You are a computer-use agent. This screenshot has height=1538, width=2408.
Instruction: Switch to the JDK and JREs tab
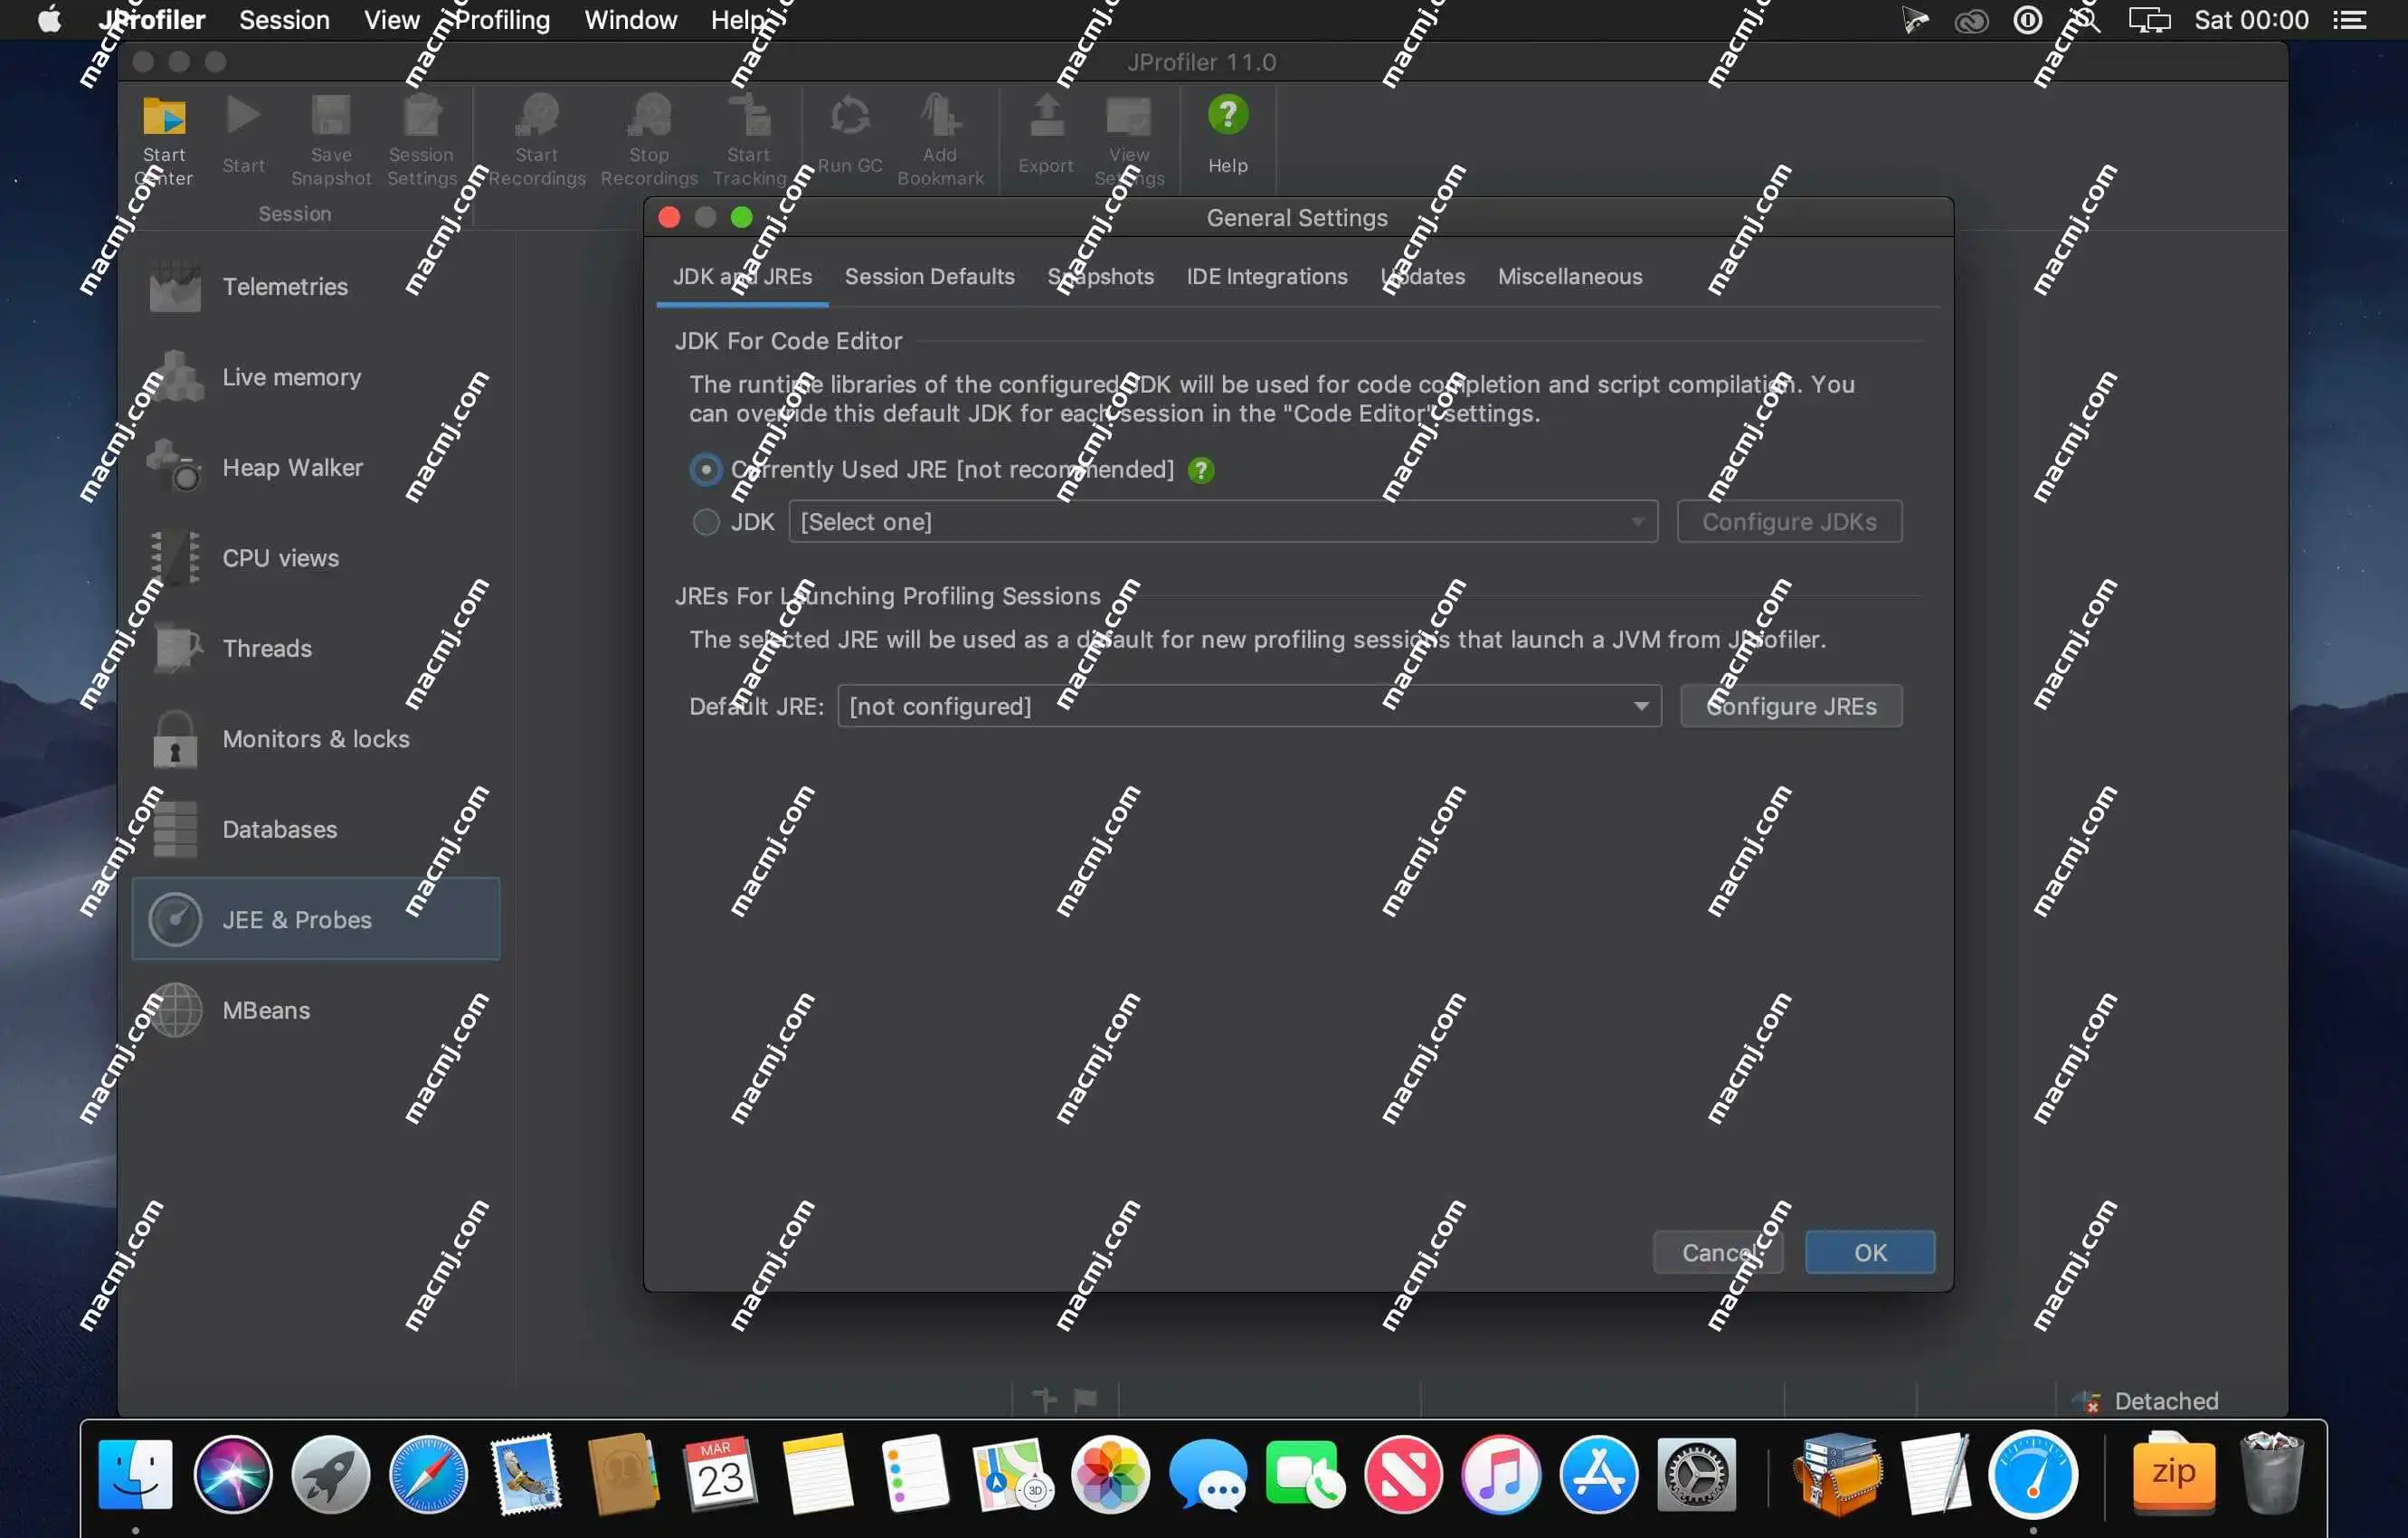(742, 277)
